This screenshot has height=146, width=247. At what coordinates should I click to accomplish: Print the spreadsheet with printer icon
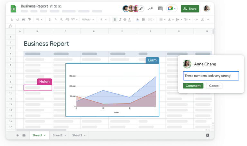click(x=23, y=20)
